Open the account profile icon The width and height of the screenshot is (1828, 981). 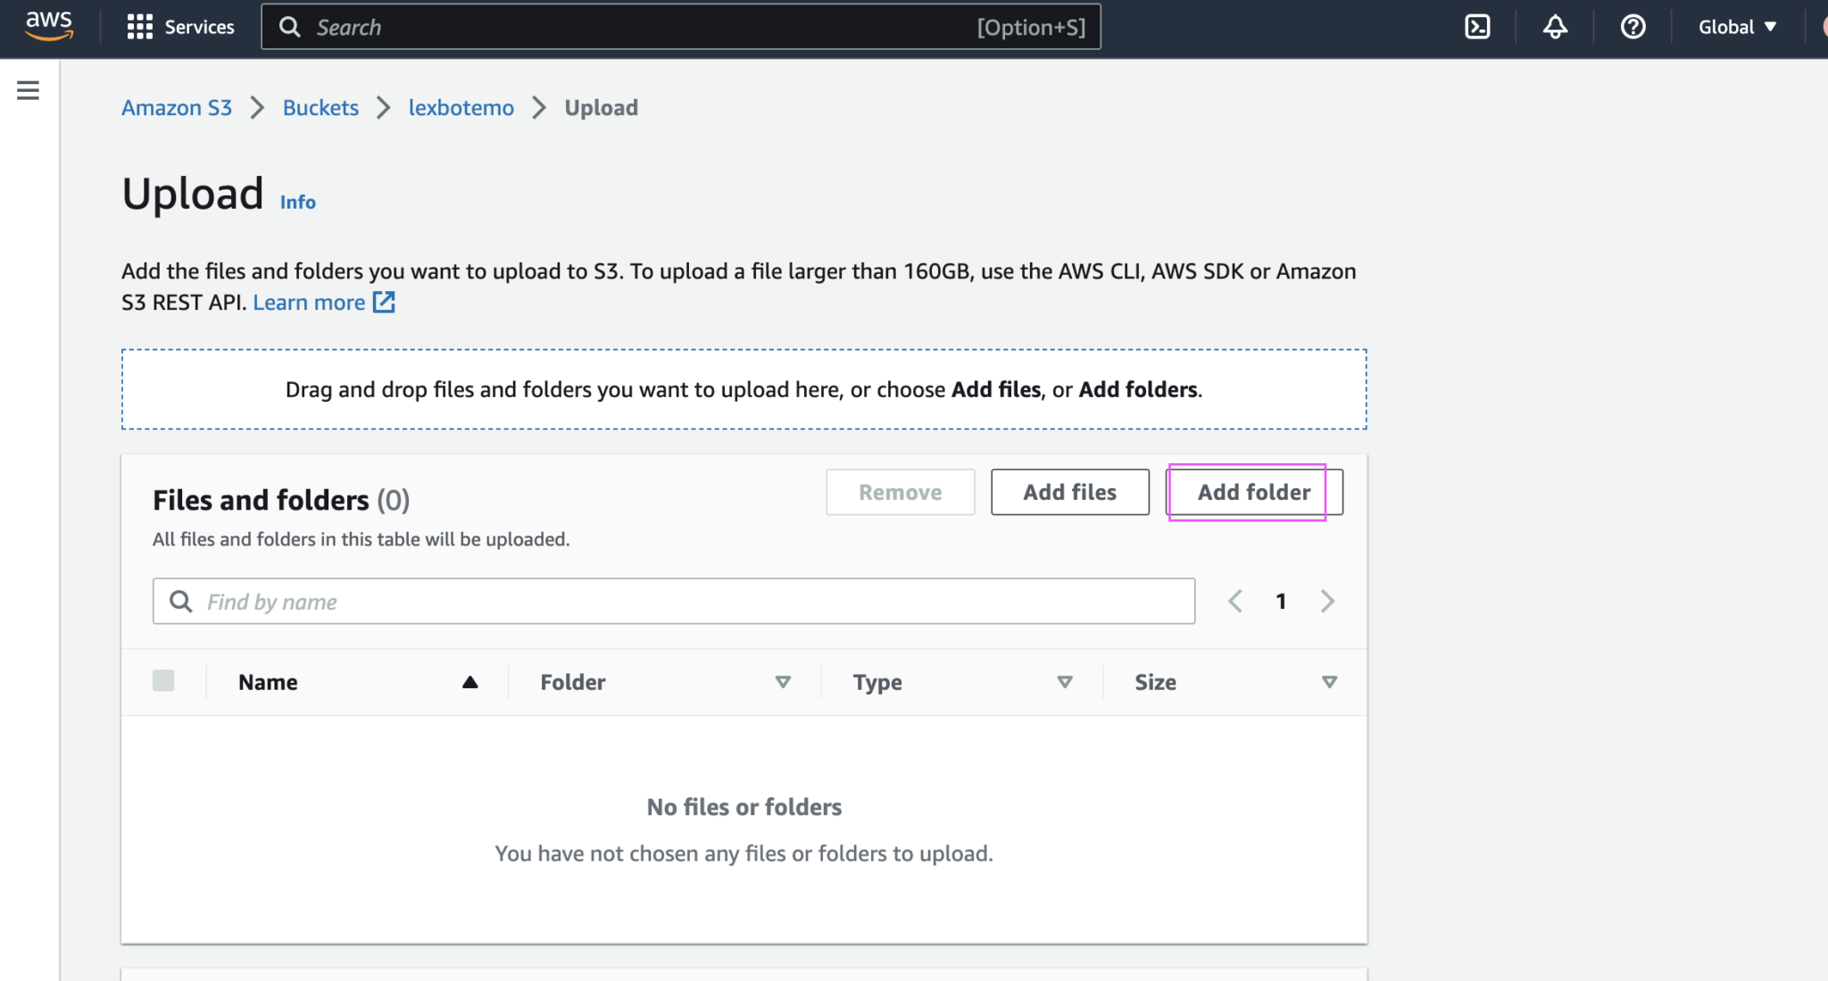click(1824, 27)
